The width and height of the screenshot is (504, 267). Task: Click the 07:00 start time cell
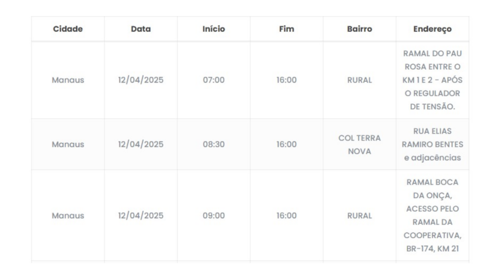pyautogui.click(x=214, y=80)
